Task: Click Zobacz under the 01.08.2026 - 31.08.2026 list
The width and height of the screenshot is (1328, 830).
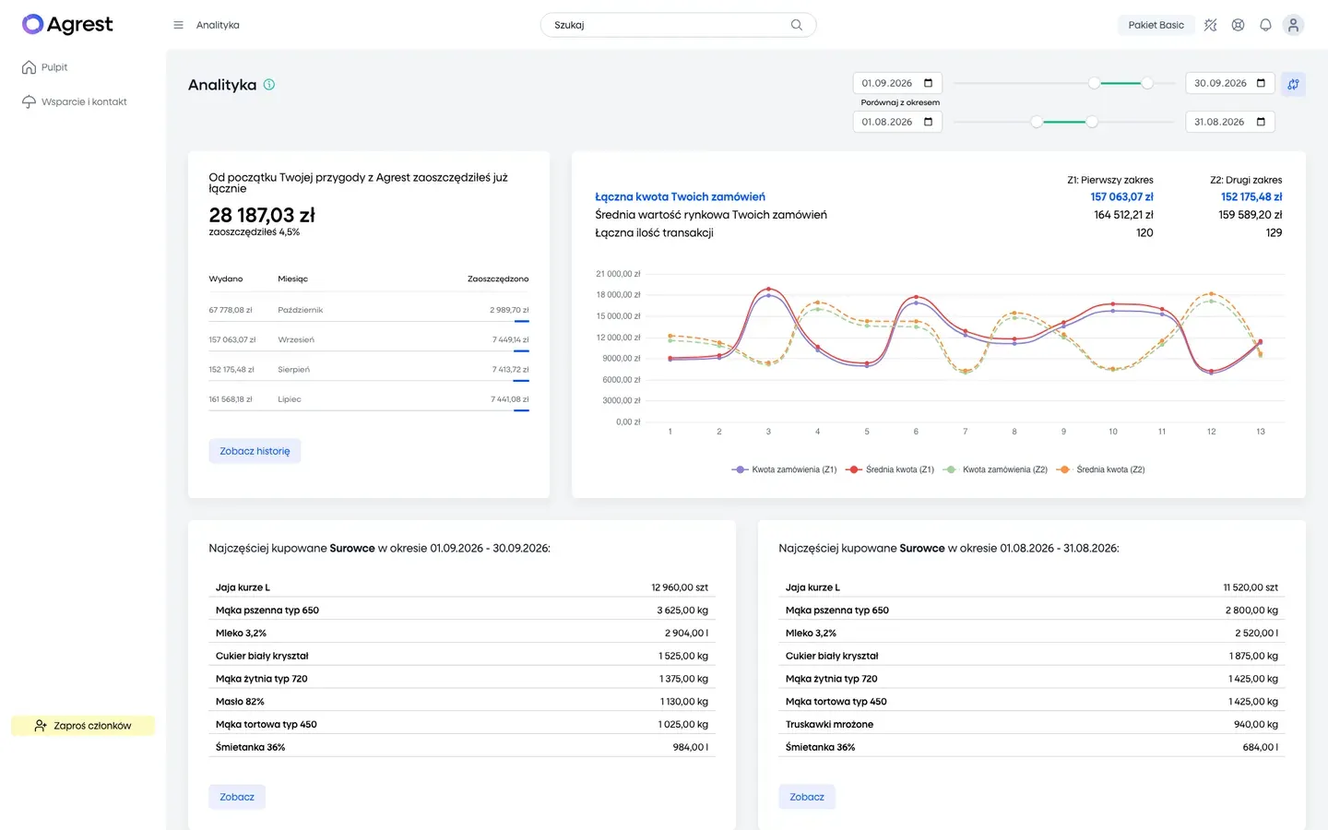Action: (807, 797)
